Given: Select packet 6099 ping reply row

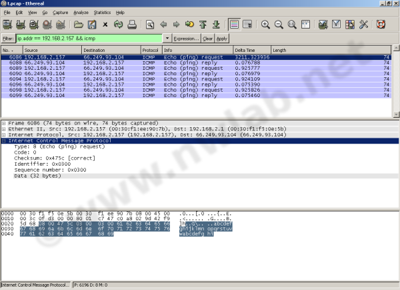Looking at the screenshot, I should [x=196, y=96].
